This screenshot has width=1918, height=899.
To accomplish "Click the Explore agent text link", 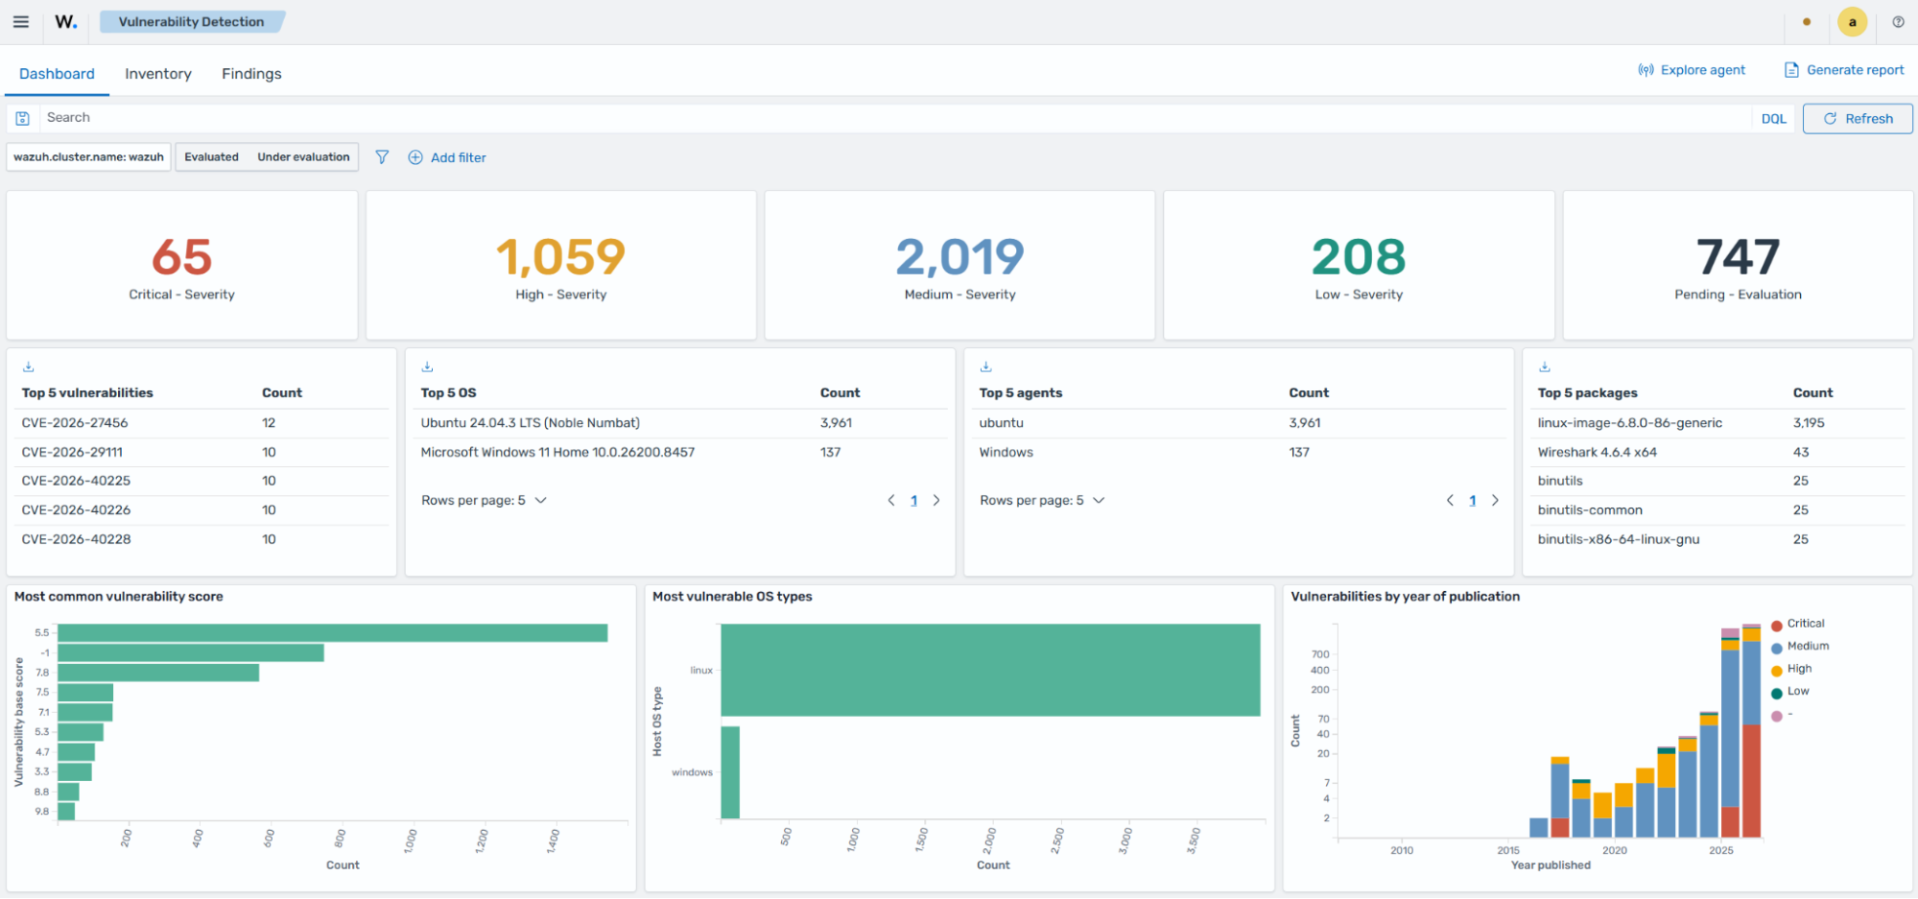I will pos(1703,70).
